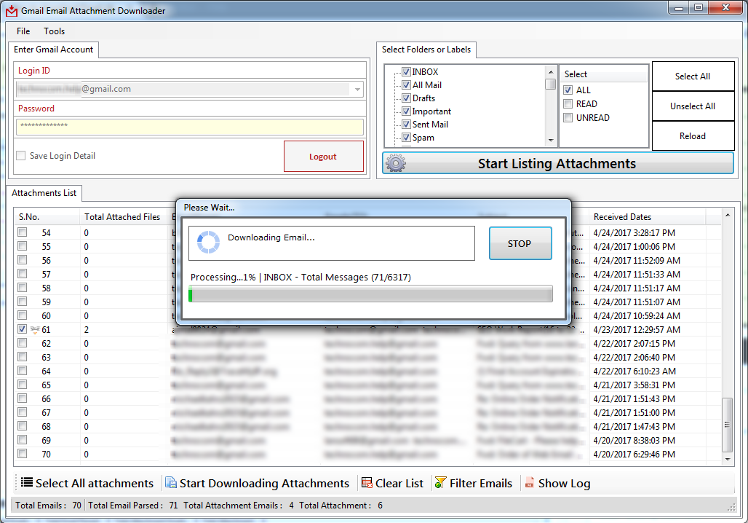
Task: Uncheck the Important folder checkbox
Action: [x=407, y=111]
